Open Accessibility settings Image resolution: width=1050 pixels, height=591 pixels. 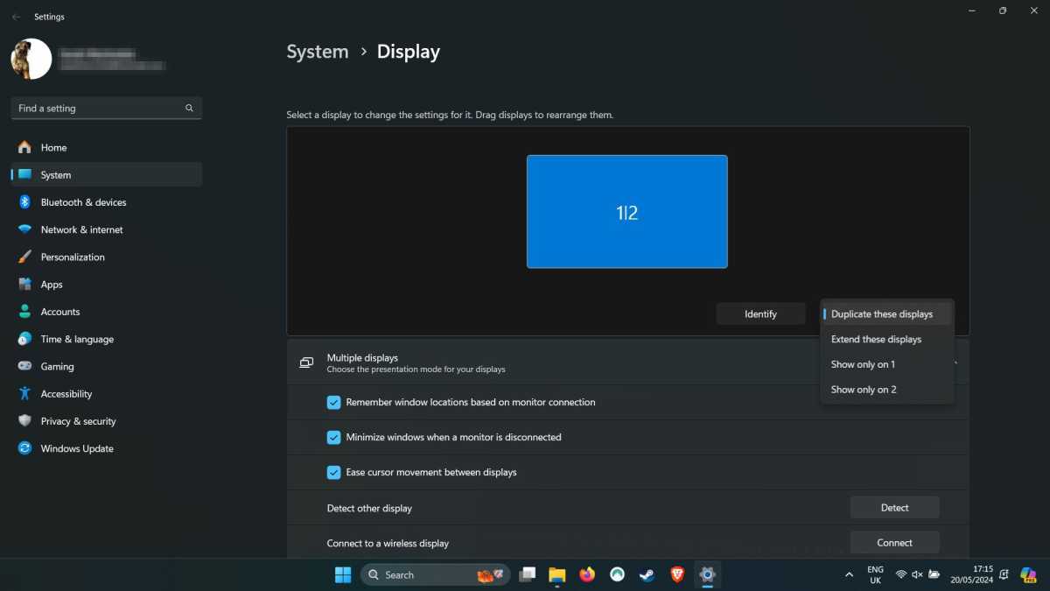(x=66, y=394)
